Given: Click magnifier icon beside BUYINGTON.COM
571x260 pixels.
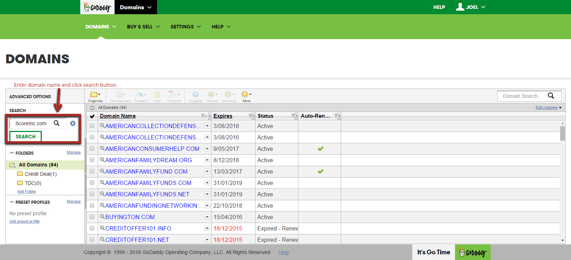Looking at the screenshot, I should pos(102,217).
